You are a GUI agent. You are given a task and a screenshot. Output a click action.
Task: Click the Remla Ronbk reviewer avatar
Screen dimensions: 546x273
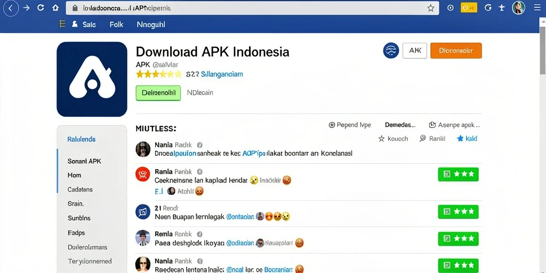pos(143,238)
